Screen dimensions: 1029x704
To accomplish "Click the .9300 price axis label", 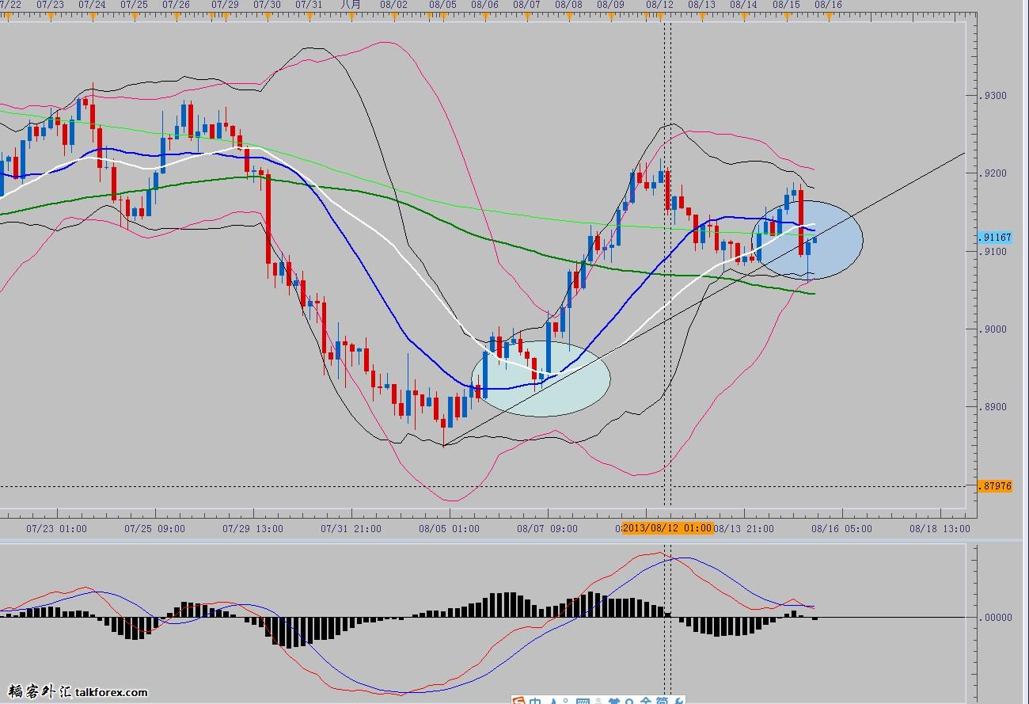I will tap(994, 96).
